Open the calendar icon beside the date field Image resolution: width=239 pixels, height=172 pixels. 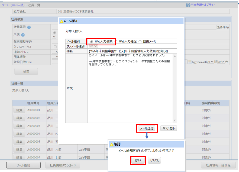(190, 62)
